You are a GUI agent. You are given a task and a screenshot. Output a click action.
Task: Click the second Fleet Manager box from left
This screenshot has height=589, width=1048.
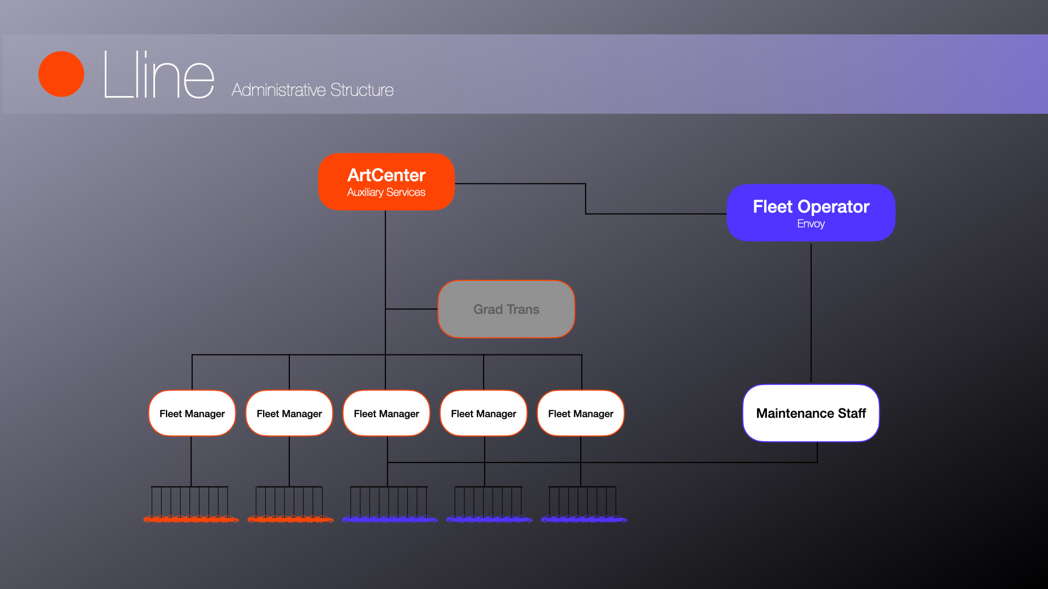point(289,413)
